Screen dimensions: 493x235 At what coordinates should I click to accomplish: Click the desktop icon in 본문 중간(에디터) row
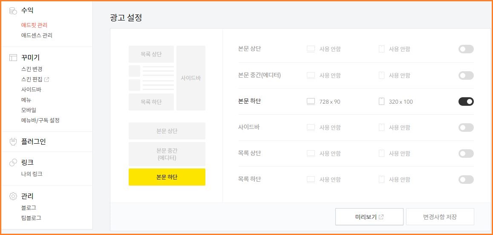(x=311, y=75)
